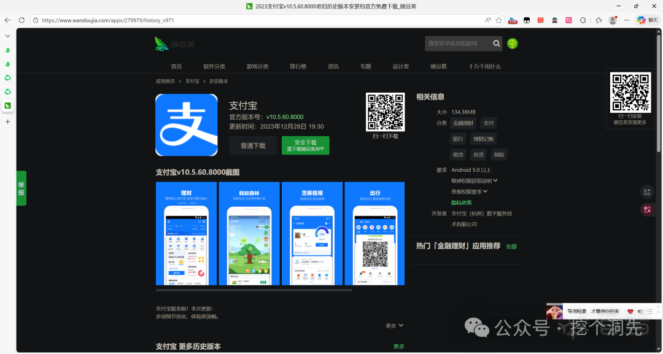Expand the description with 更多 chevron
This screenshot has height=354, width=663.
pyautogui.click(x=395, y=326)
